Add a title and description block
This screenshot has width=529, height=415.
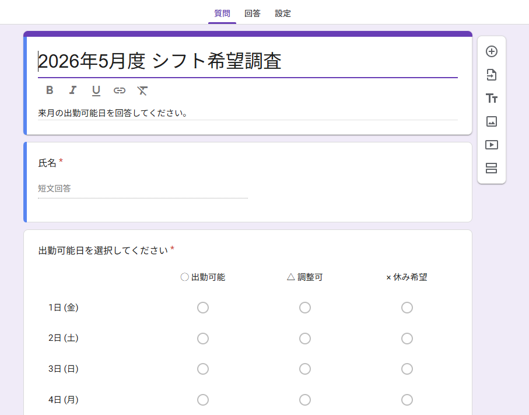[x=492, y=98]
